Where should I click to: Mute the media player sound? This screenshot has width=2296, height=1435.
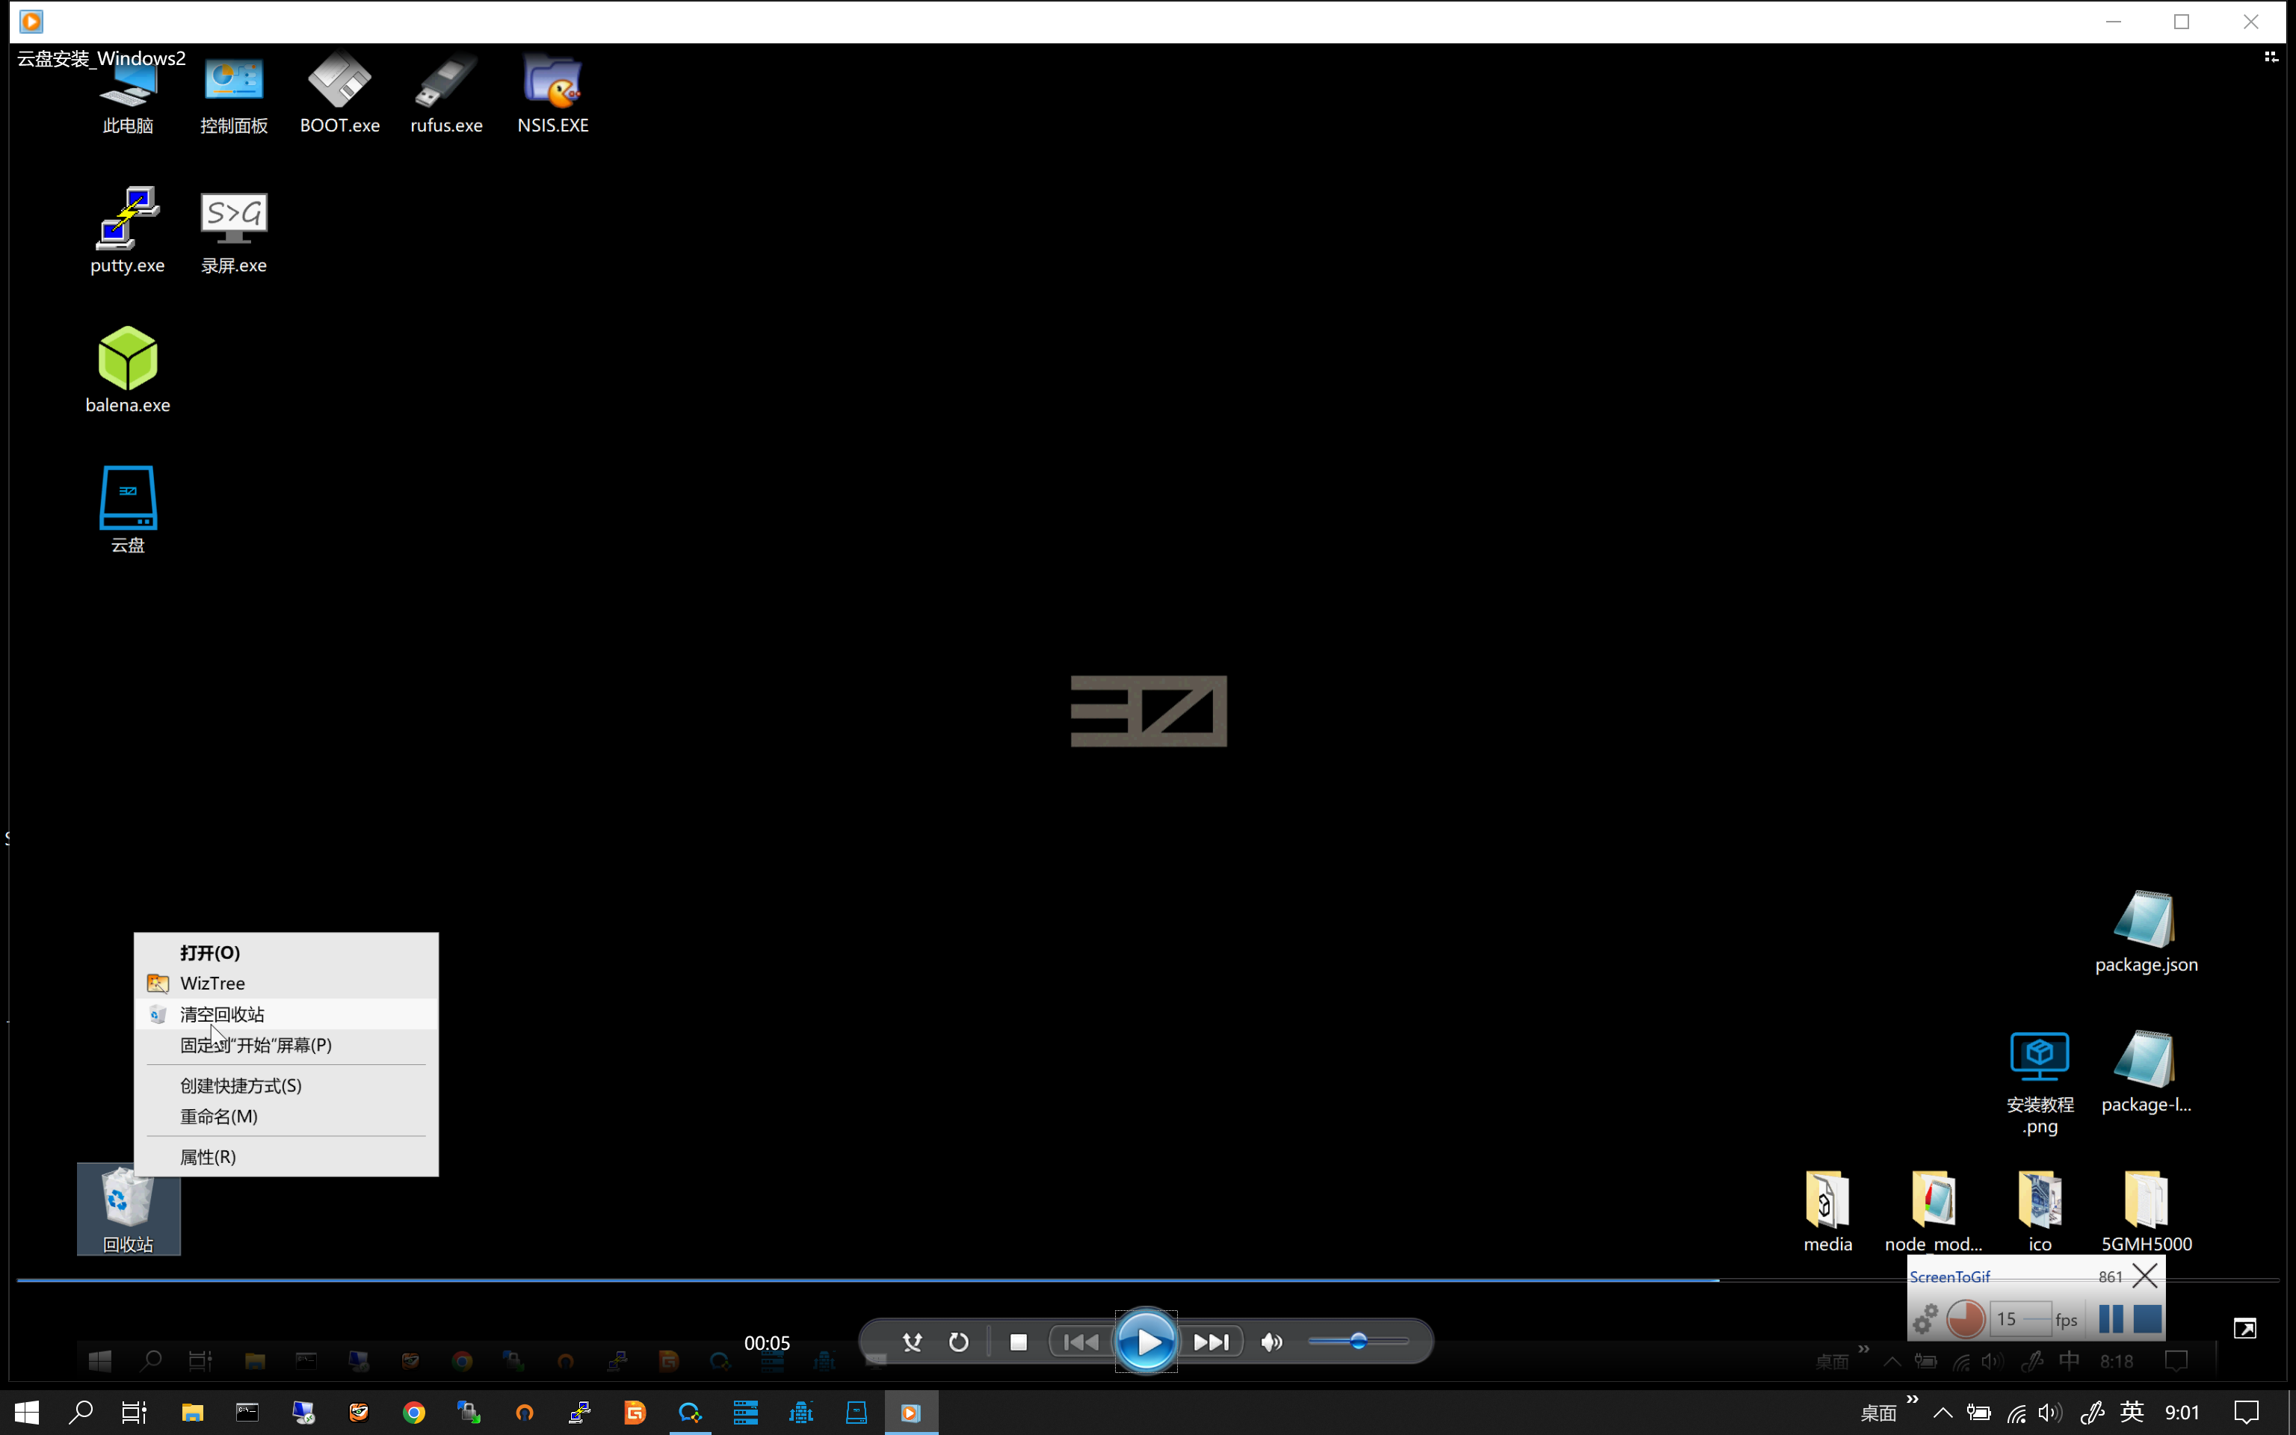tap(1271, 1342)
